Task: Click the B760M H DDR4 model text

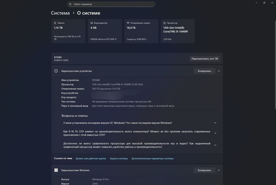Action: 61,60
